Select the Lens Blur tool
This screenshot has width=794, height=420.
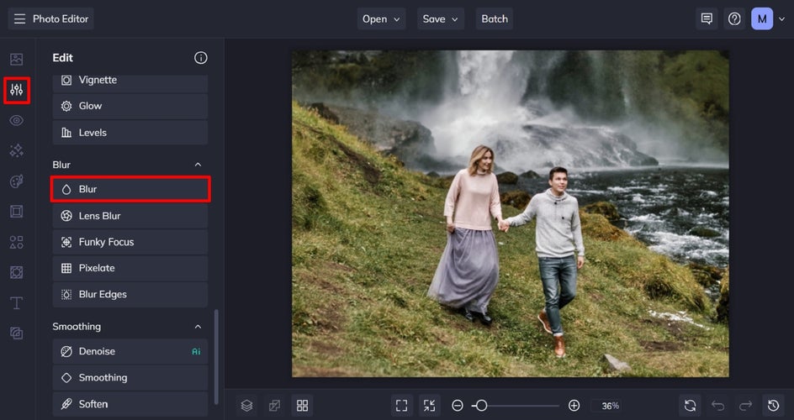(130, 216)
